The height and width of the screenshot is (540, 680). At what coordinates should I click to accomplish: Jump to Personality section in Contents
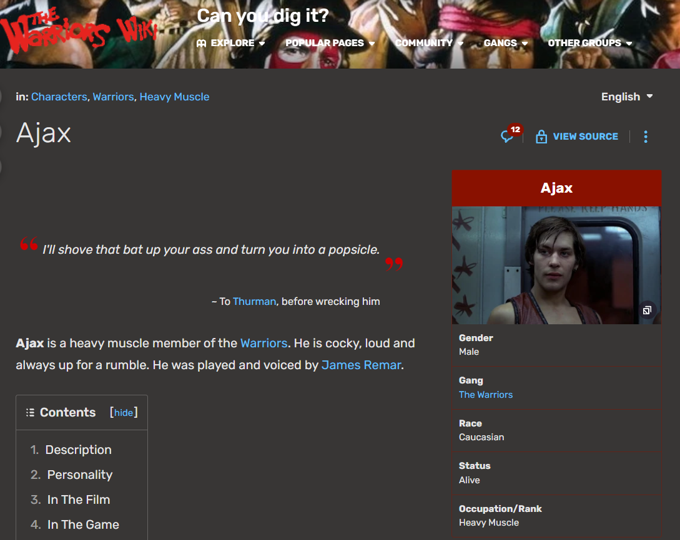(x=80, y=475)
